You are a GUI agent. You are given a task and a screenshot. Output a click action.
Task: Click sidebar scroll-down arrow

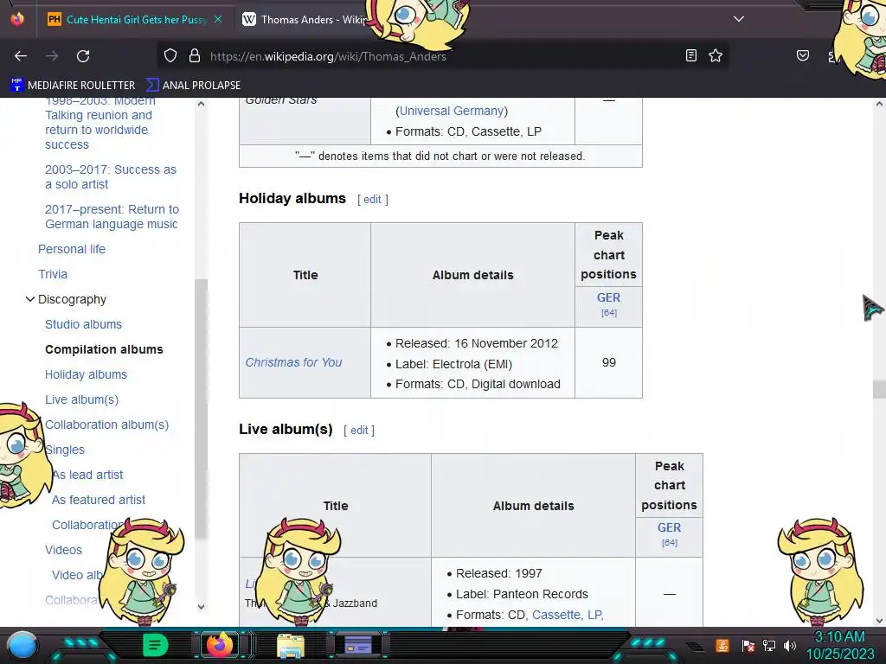click(201, 607)
